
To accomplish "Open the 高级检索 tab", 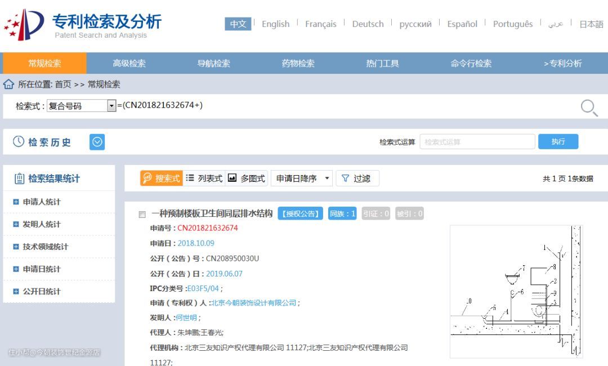I will click(x=129, y=63).
